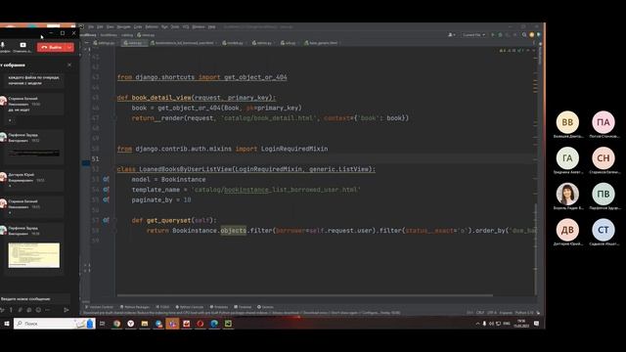
Task: Open the File menu in PyCharm
Action: click(91, 26)
